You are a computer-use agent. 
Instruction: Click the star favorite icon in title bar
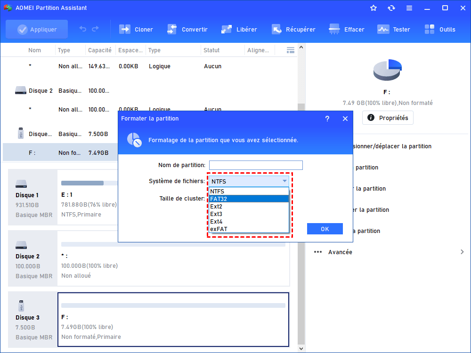[x=374, y=8]
